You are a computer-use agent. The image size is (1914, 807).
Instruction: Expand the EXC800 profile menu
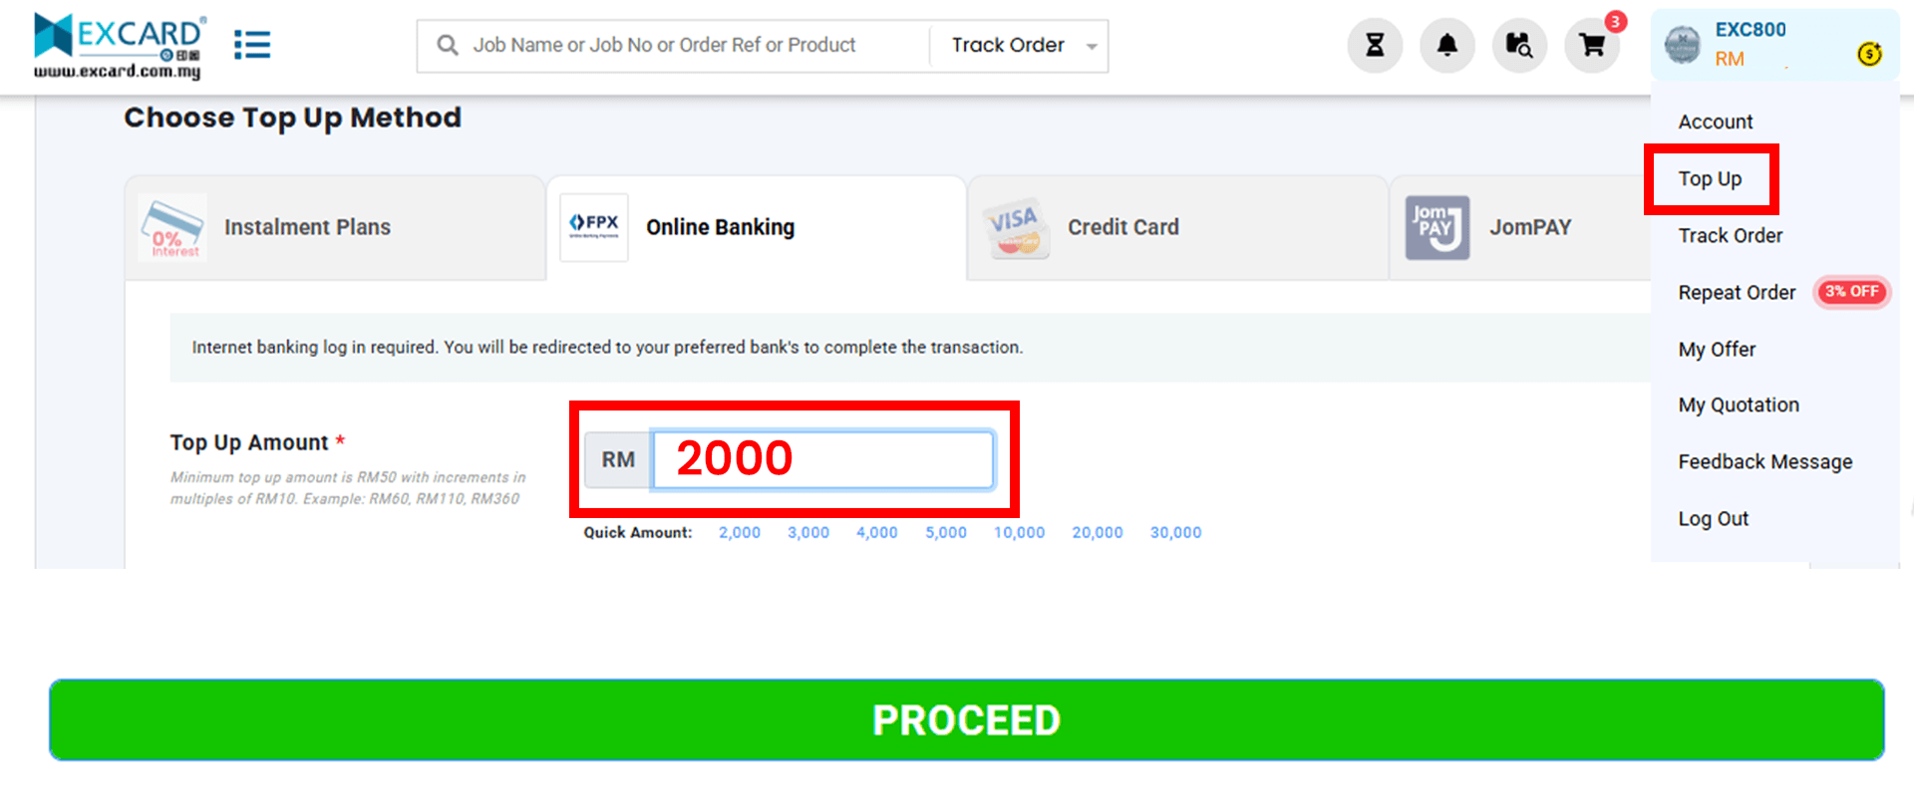(x=1750, y=45)
